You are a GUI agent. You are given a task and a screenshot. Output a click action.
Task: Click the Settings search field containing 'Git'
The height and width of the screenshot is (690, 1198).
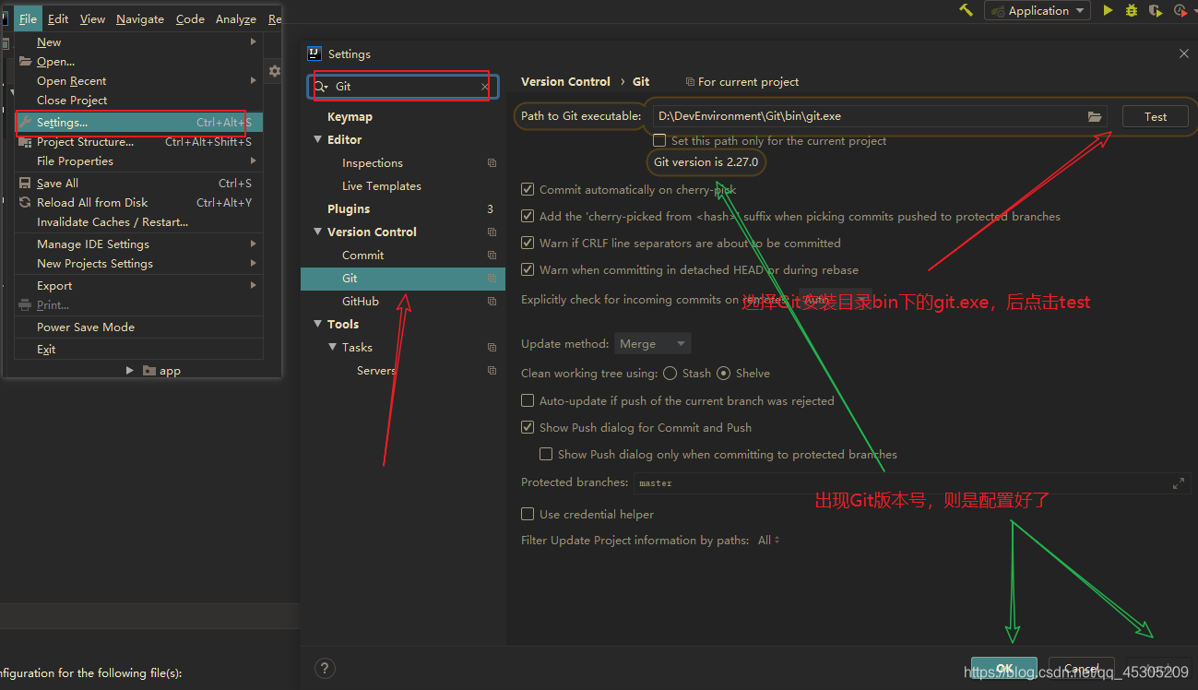[403, 86]
